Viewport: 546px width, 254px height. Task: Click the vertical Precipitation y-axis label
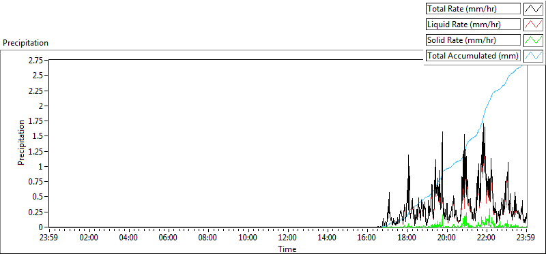click(21, 142)
